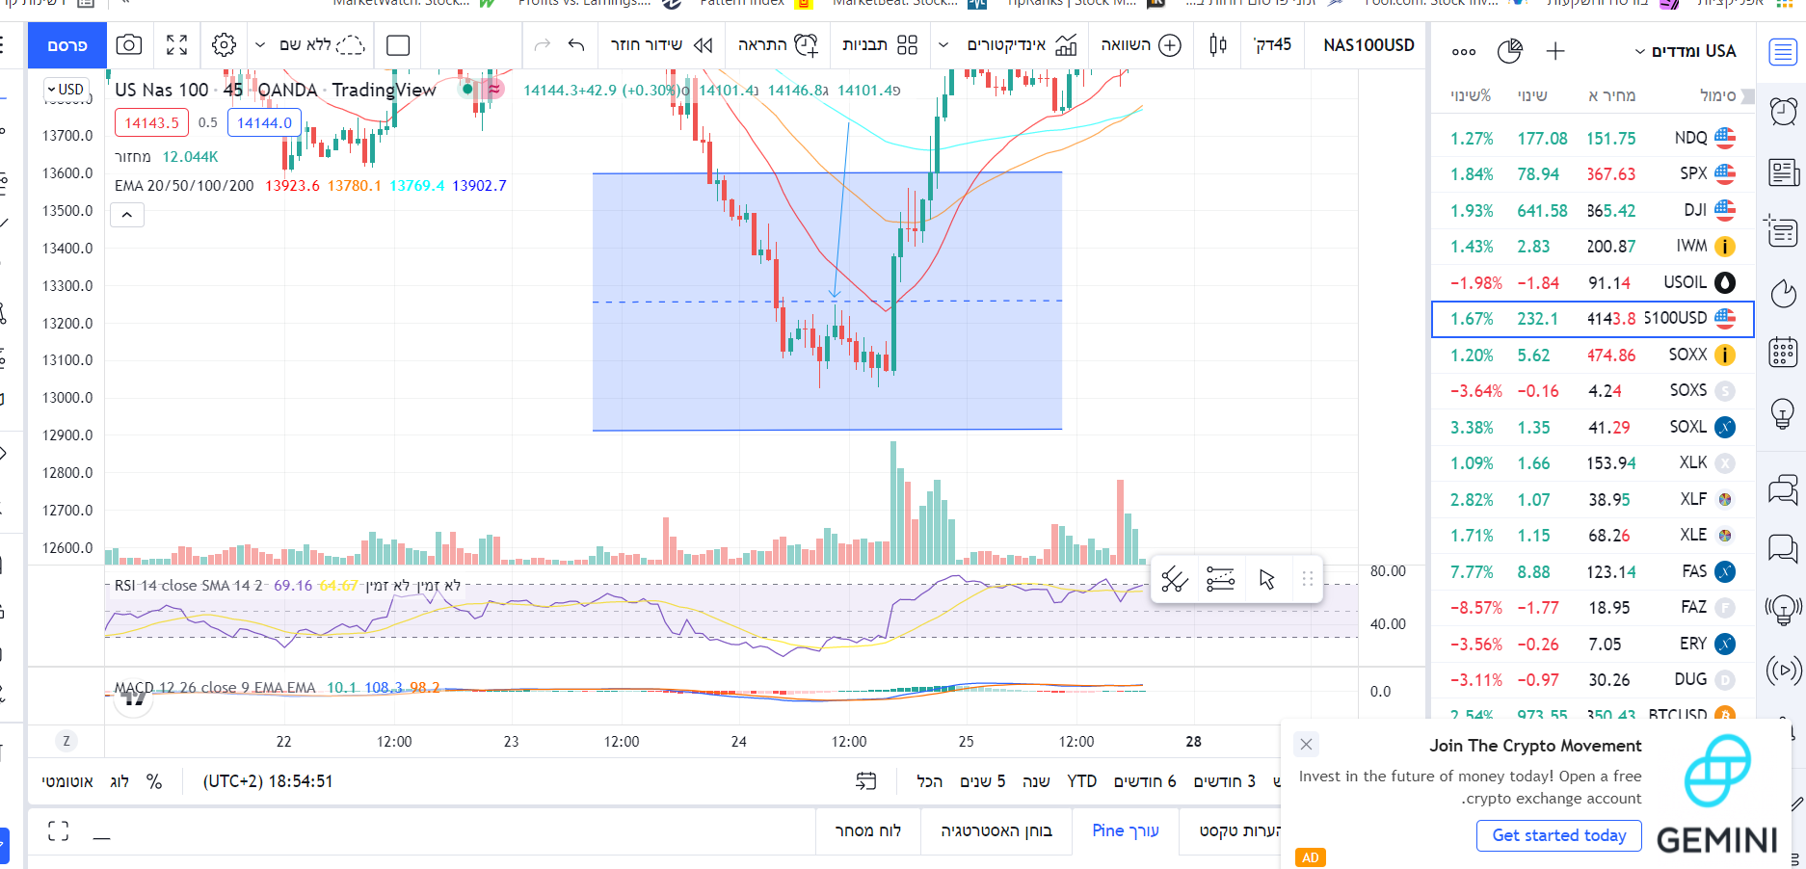Select the parallel lines tool in the floating toolbar
This screenshot has width=1806, height=869.
[1220, 579]
